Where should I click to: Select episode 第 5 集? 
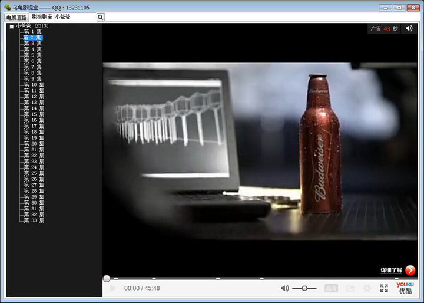[33, 55]
